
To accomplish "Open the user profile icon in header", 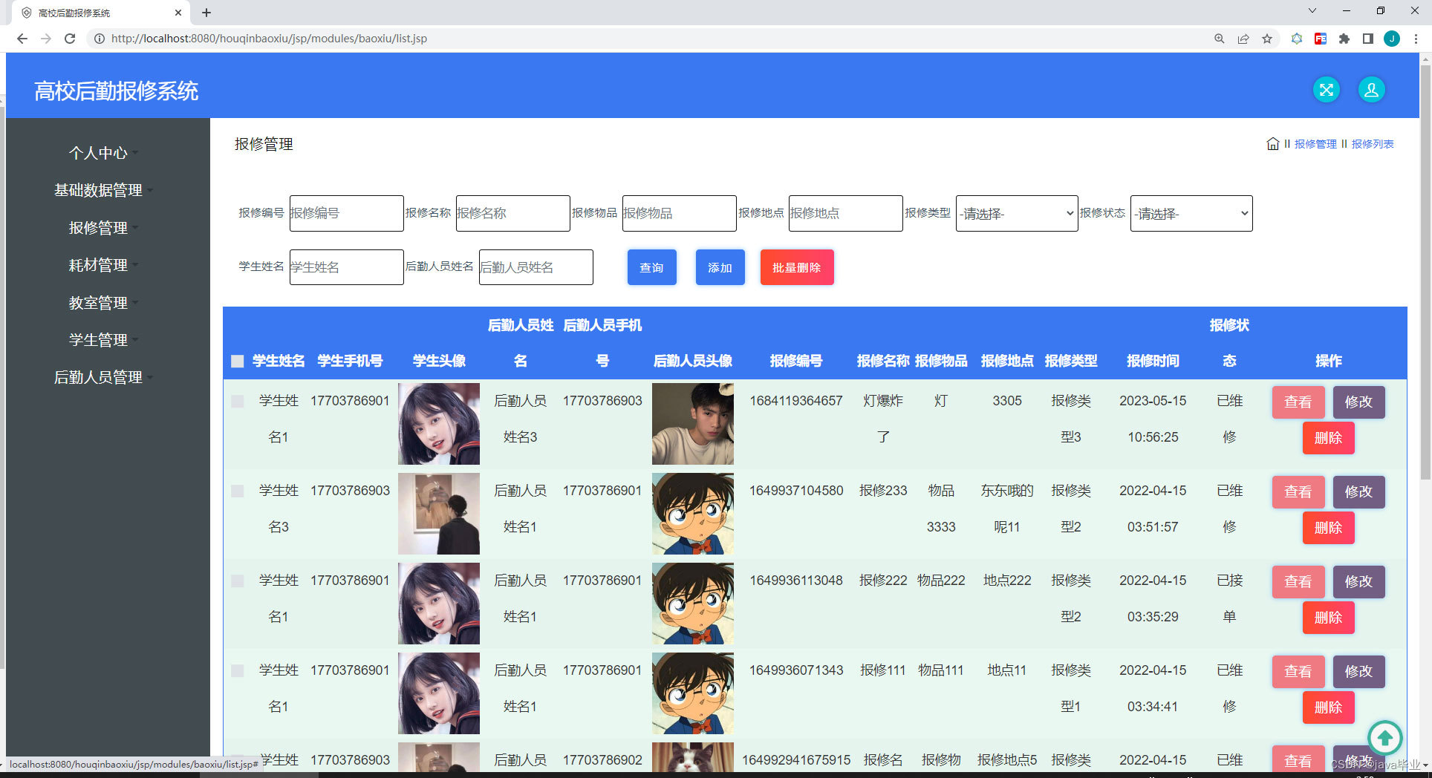I will tap(1371, 90).
